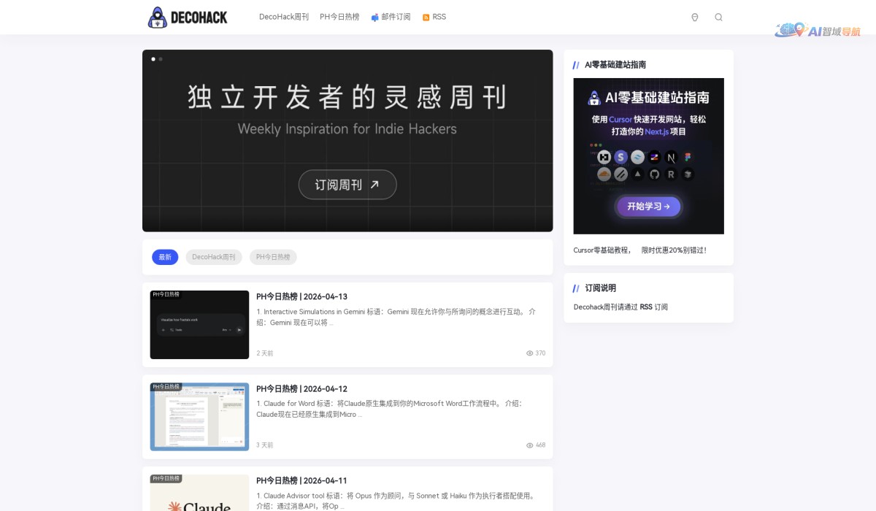Open the article PH今日热榜 2026-04-13

click(302, 296)
